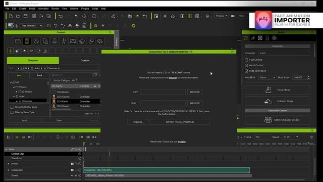This screenshot has width=323, height=182.
Task: Click the lightning bolt icon in second toolbar
Action: point(103,26)
